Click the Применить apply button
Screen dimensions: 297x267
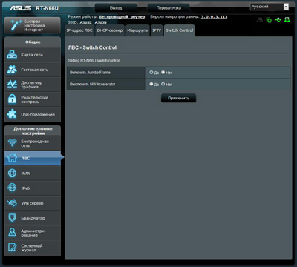pyautogui.click(x=178, y=98)
